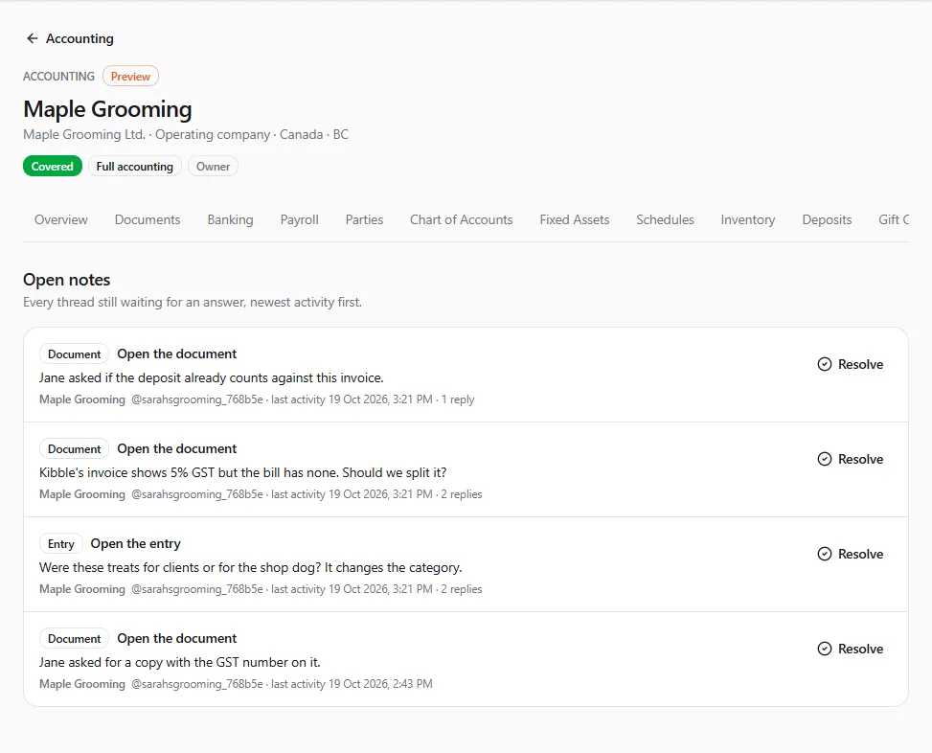Click '2 replies' on the treats note

[x=462, y=589]
